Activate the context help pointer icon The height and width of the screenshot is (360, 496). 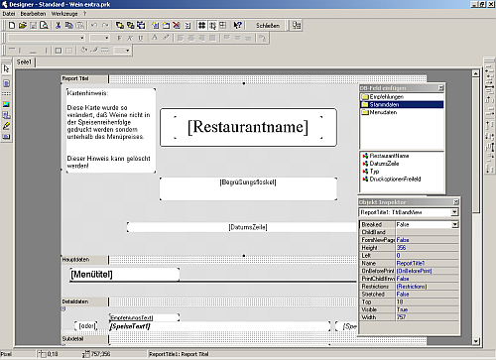[x=237, y=25]
